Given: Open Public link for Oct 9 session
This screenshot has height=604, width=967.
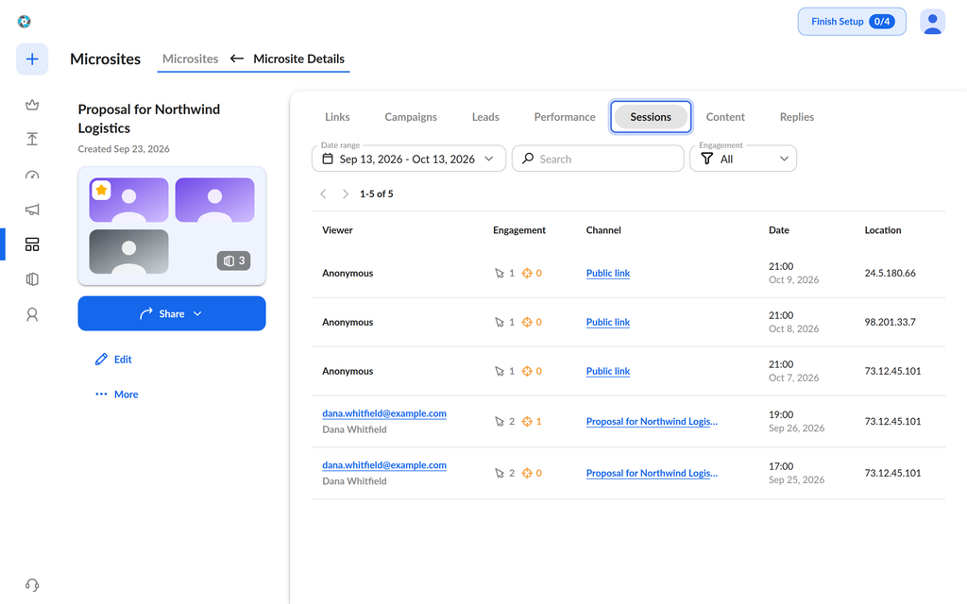Looking at the screenshot, I should pos(608,273).
